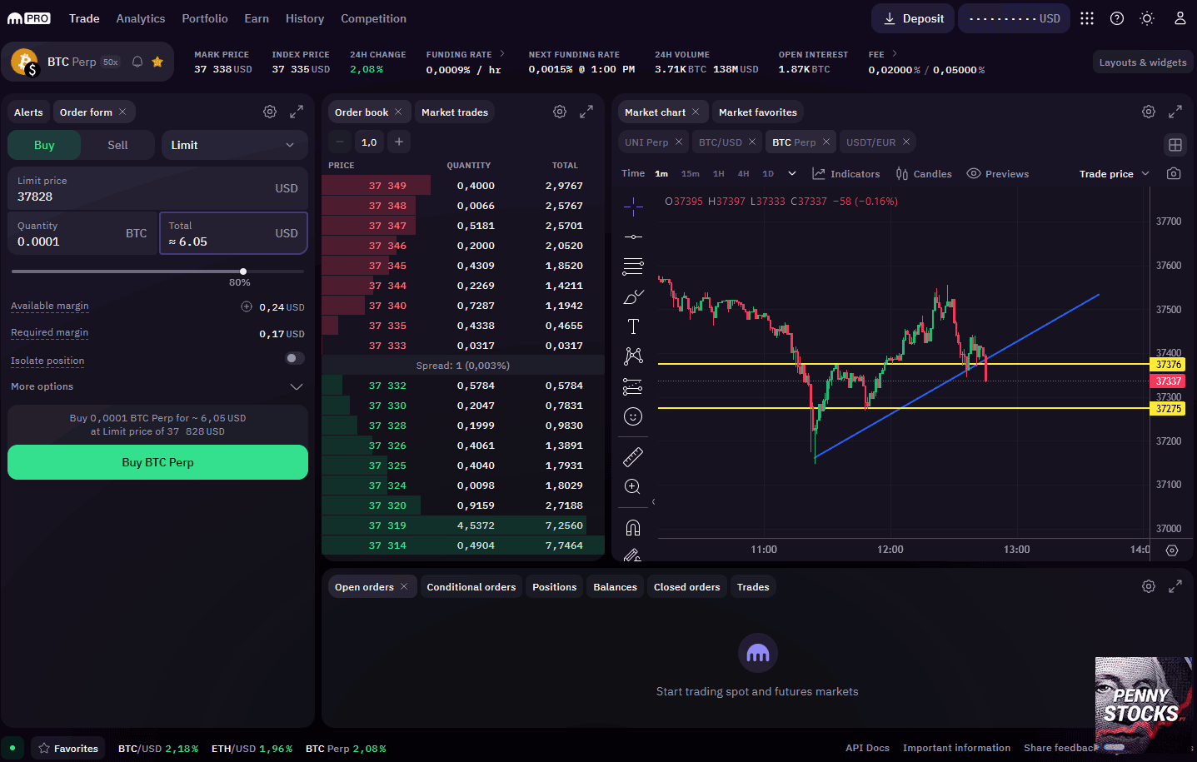Open the help question mark icon
The width and height of the screenshot is (1197, 762).
tap(1117, 18)
